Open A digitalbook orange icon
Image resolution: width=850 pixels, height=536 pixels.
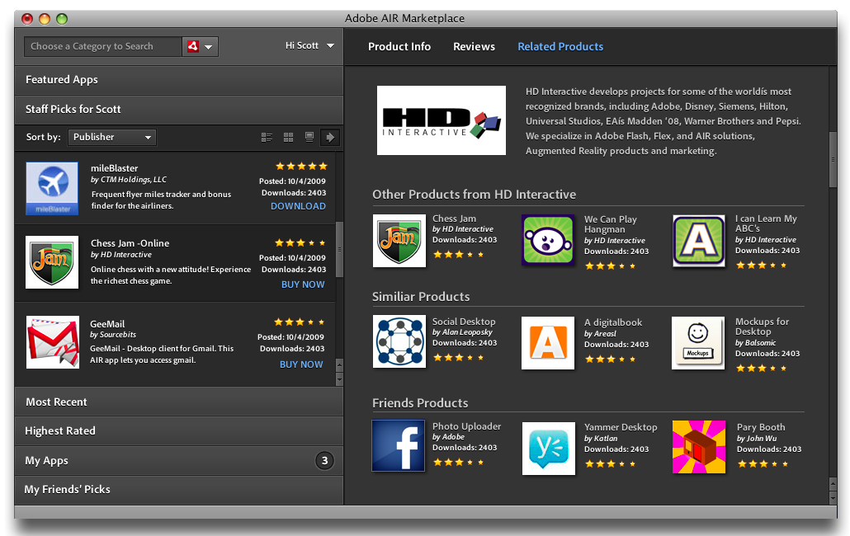547,343
